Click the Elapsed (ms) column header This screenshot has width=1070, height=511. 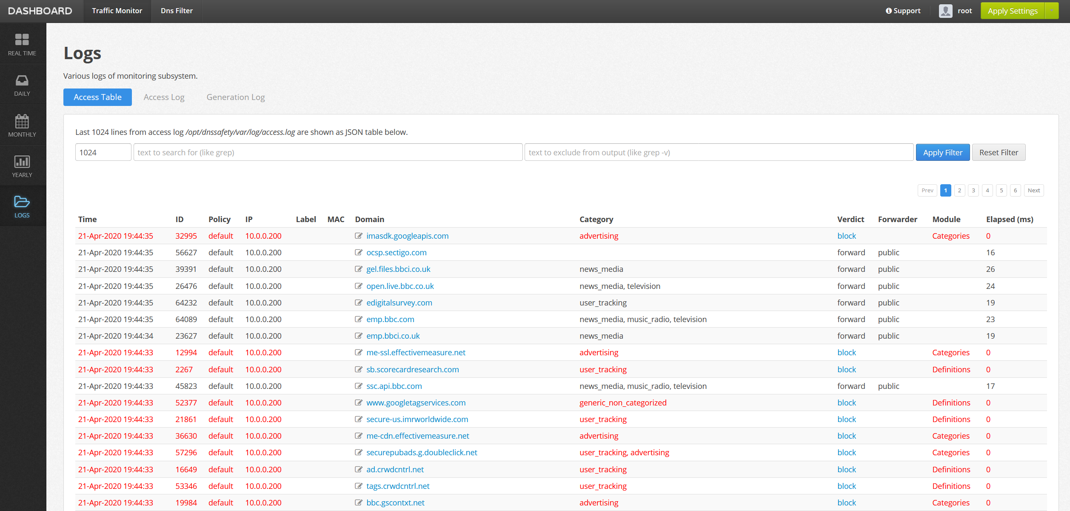coord(1010,219)
